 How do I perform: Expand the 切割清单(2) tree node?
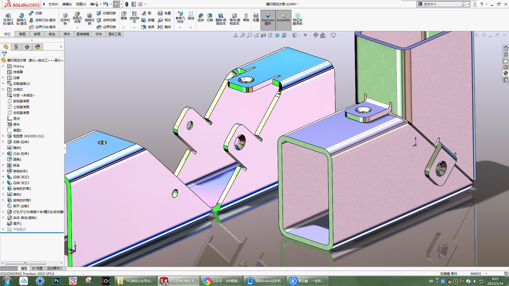click(x=3, y=84)
